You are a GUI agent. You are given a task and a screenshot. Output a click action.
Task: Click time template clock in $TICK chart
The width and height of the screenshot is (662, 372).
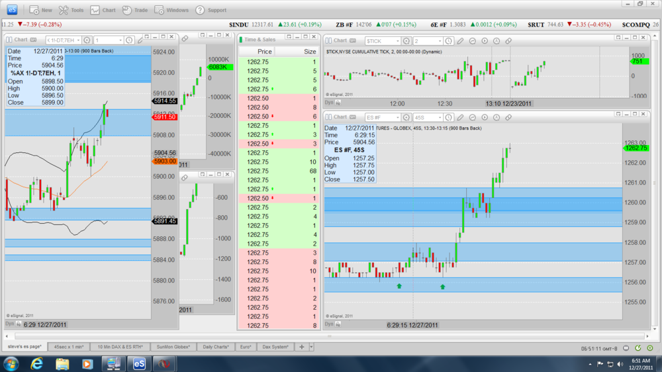(x=448, y=41)
